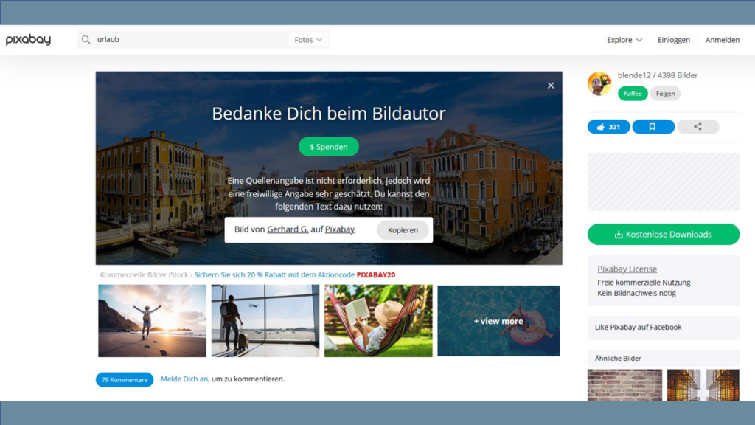
Task: Click the Pixabay logo
Action: click(x=28, y=40)
